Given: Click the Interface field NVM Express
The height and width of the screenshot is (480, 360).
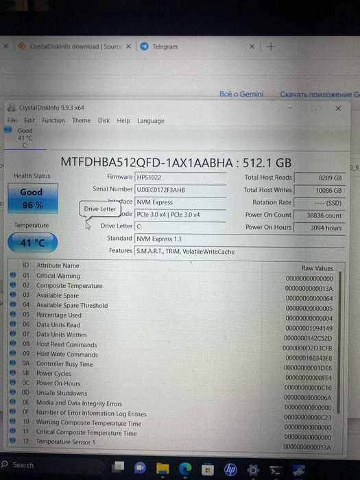Looking at the screenshot, I should (x=180, y=202).
